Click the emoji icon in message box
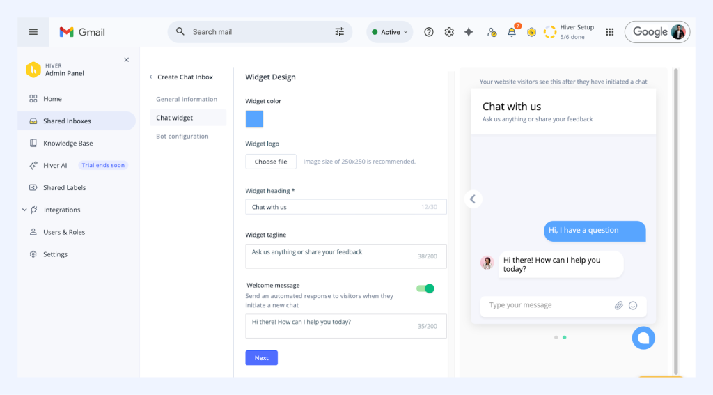Viewport: 713px width, 395px height. click(x=633, y=305)
